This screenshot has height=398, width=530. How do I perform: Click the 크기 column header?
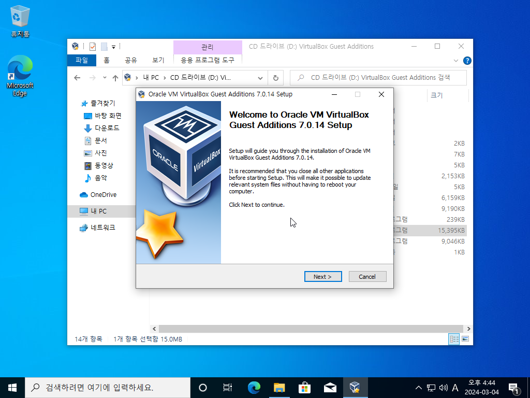coord(448,95)
